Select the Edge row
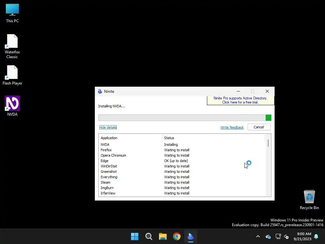Screen dimensions: 325x244 182,160
